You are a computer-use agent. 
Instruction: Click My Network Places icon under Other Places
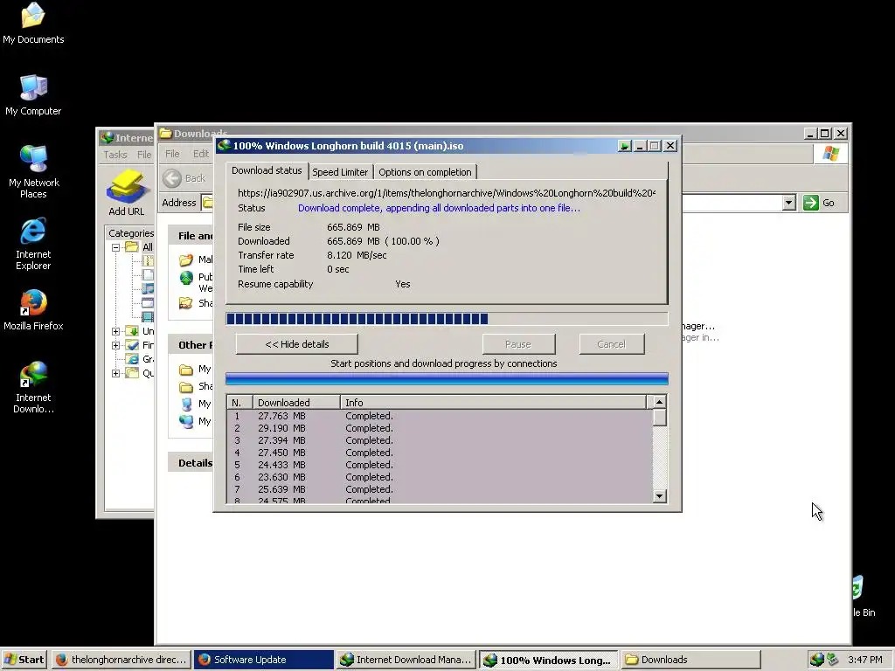[186, 422]
